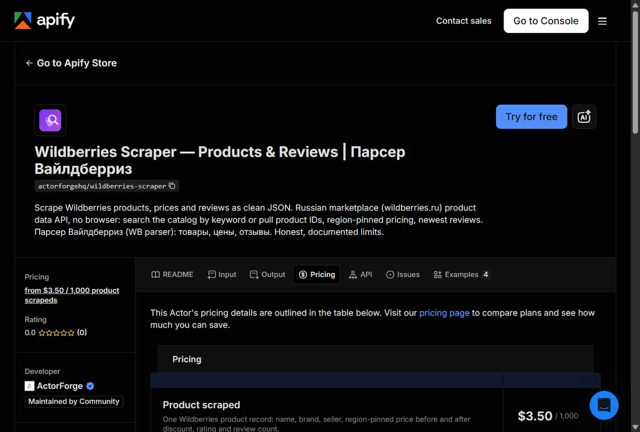640x432 pixels.
Task: Click the Rating label in sidebar
Action: (x=36, y=320)
